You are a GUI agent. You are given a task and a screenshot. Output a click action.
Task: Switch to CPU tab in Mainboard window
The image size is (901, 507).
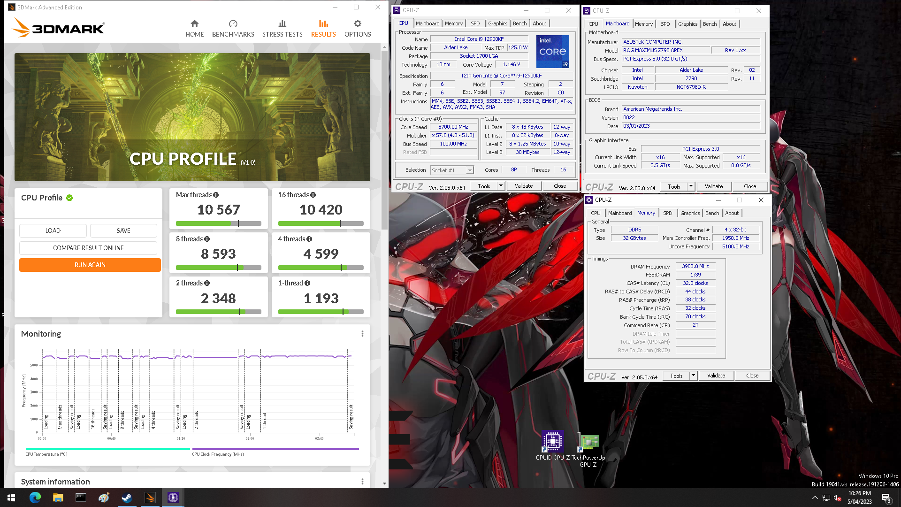click(x=593, y=24)
